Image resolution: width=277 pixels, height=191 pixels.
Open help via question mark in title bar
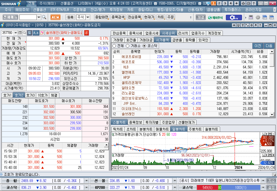[x=253, y=3]
